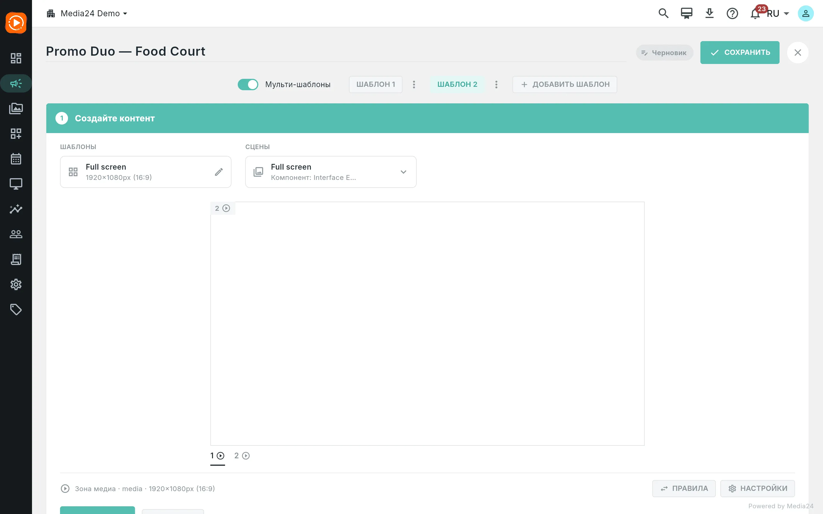Screen dimensions: 823x514
Task: Open the widgets add-apps sidebar icon
Action: click(x=16, y=134)
